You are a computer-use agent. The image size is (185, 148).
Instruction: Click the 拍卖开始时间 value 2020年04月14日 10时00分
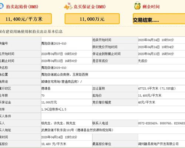click(156, 40)
